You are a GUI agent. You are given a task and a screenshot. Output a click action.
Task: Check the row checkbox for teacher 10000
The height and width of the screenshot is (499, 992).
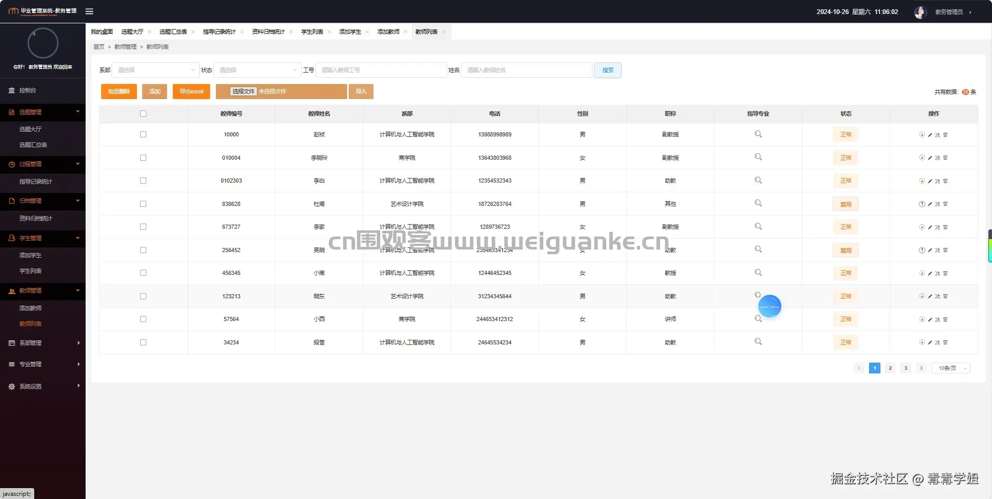(143, 134)
